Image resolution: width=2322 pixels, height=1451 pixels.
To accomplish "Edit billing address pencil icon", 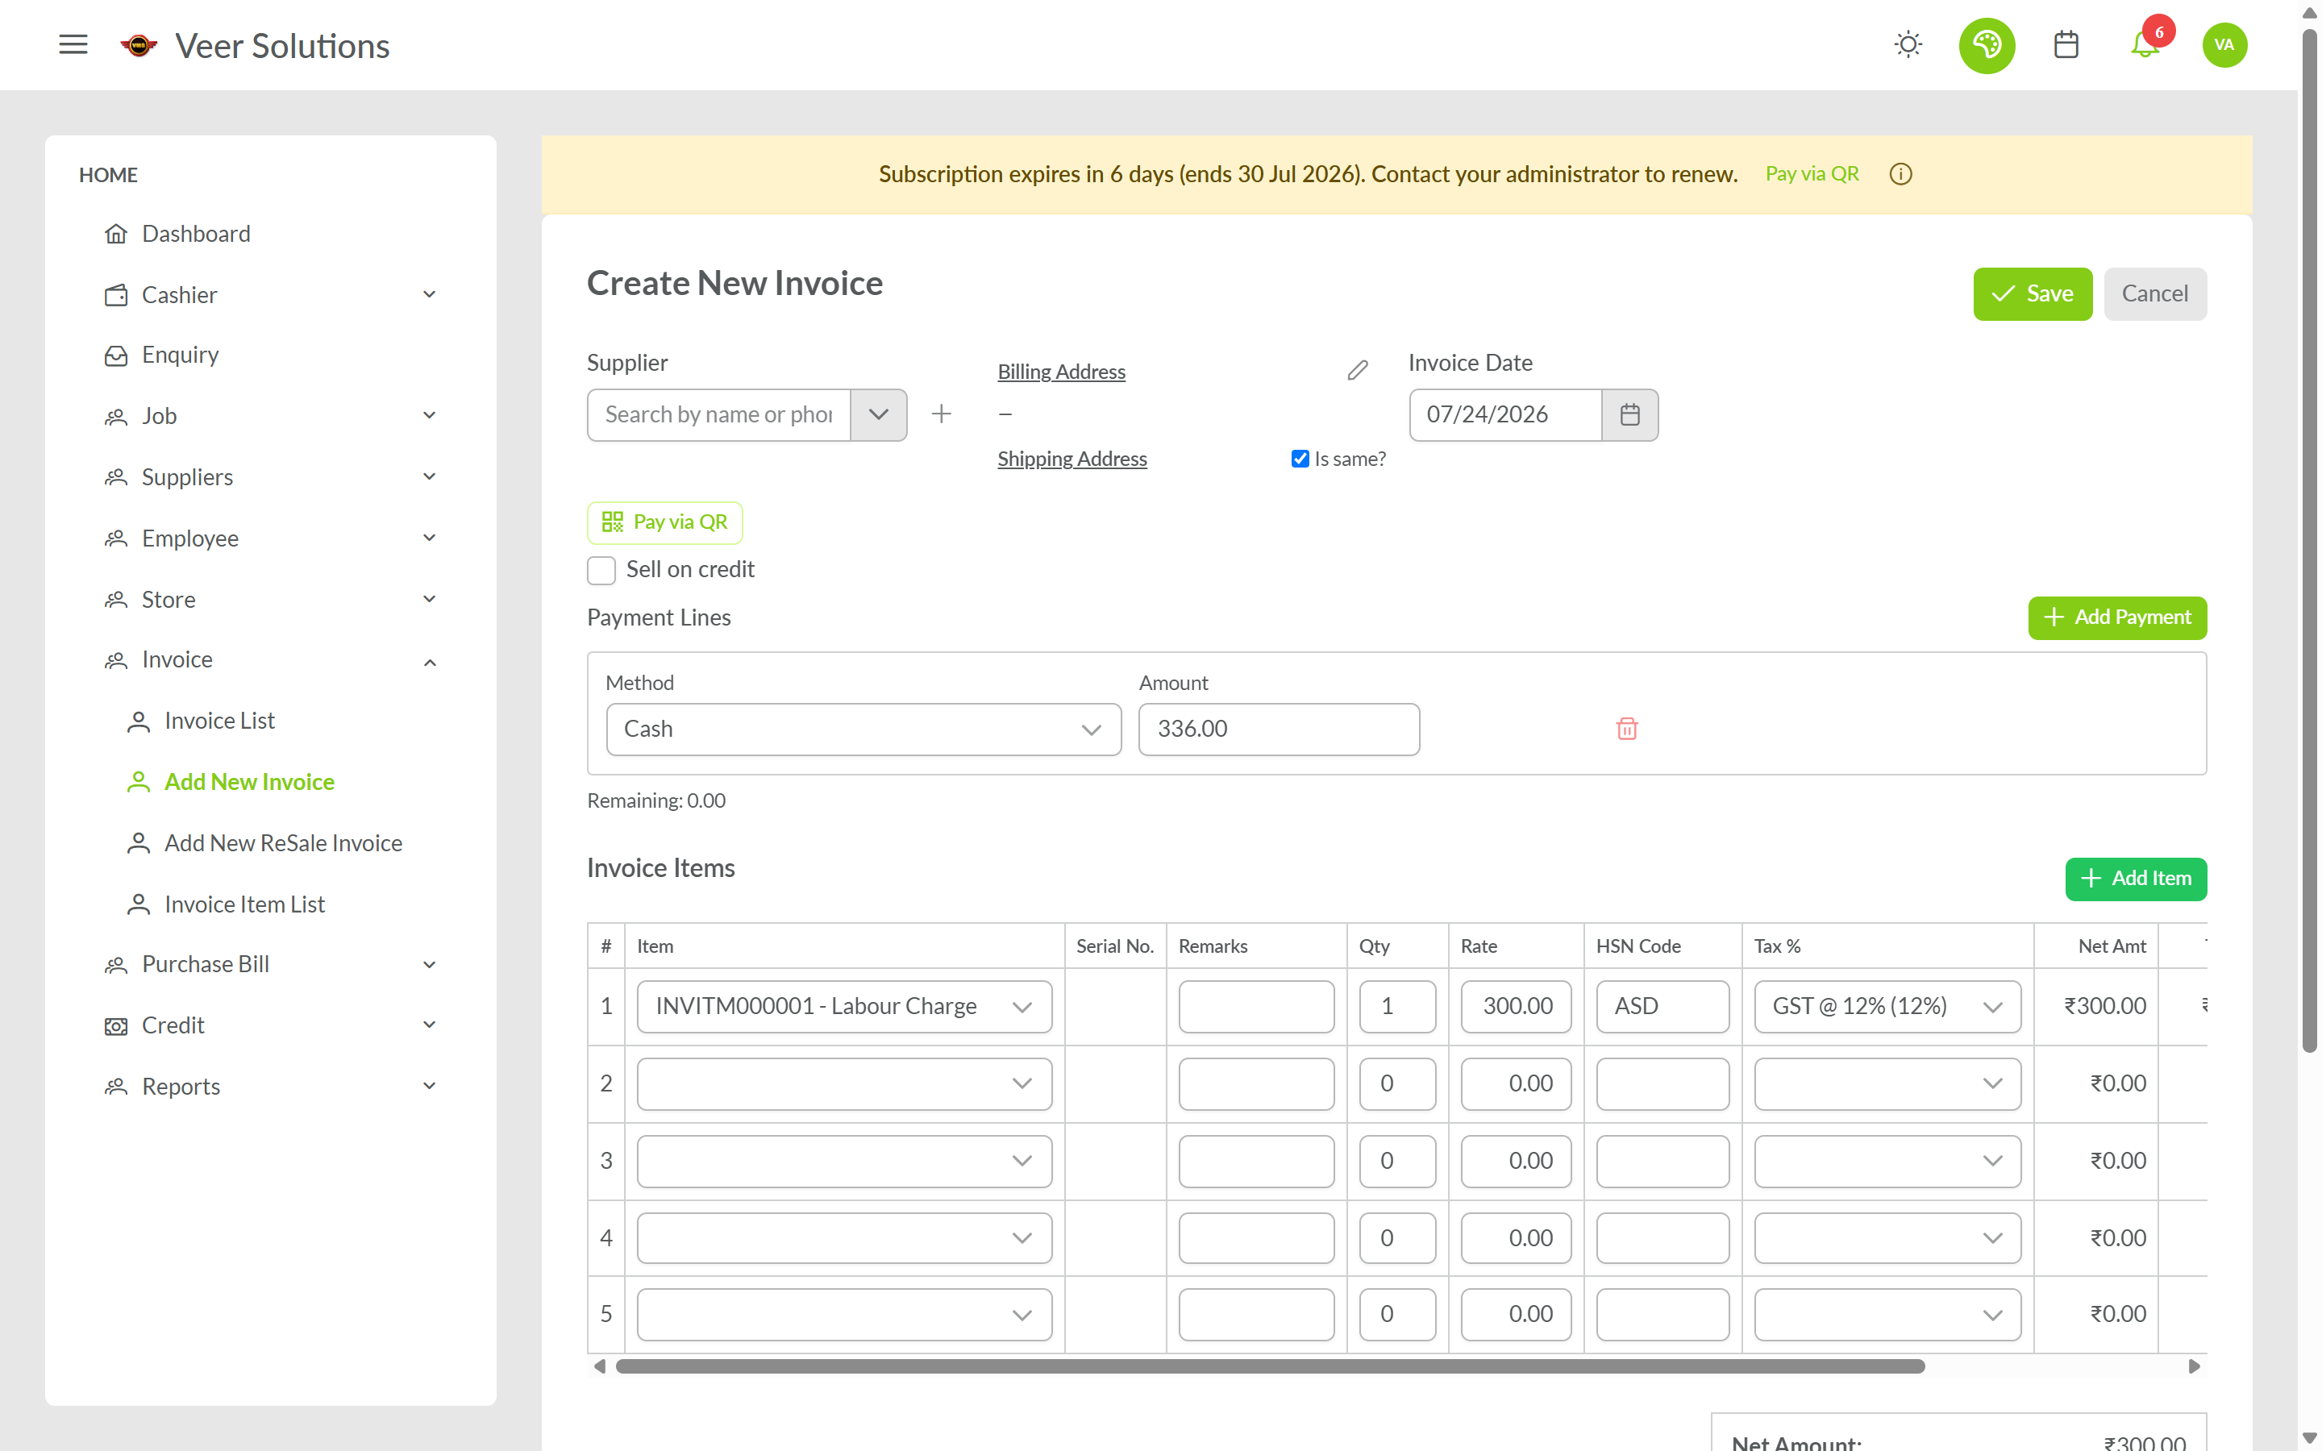I will pyautogui.click(x=1357, y=371).
